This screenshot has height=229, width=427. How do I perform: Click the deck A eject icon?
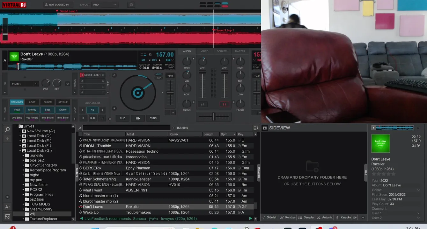[114, 75]
